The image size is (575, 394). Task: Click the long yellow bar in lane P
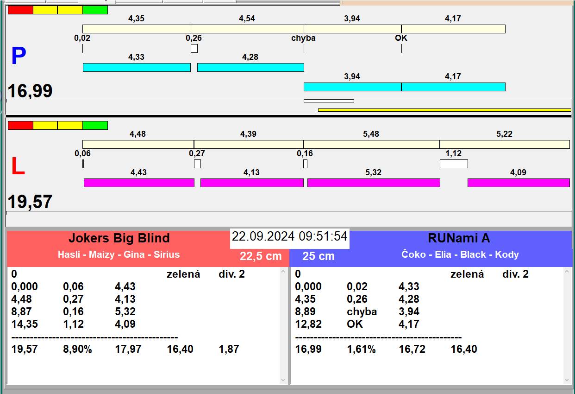pyautogui.click(x=444, y=110)
